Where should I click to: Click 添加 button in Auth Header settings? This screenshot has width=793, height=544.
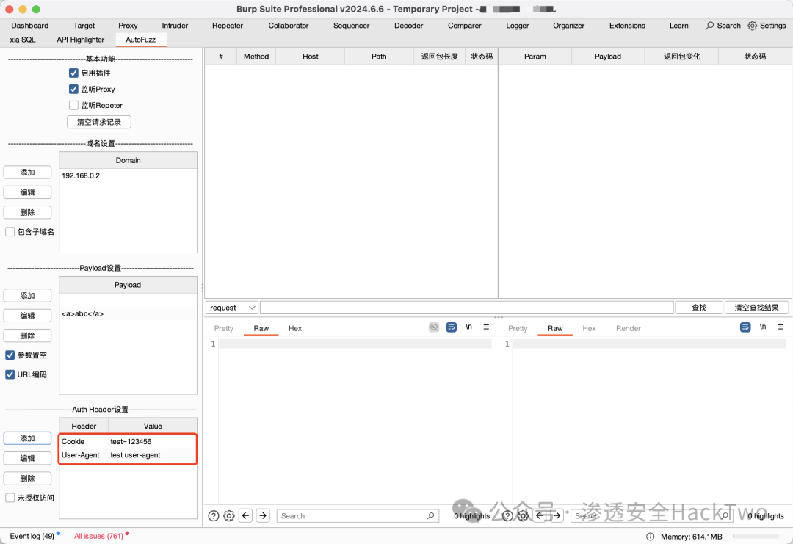coord(27,438)
